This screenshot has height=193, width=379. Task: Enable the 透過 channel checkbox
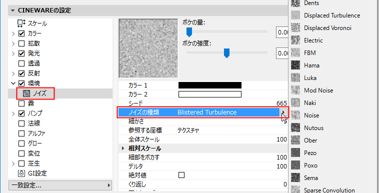[21, 63]
